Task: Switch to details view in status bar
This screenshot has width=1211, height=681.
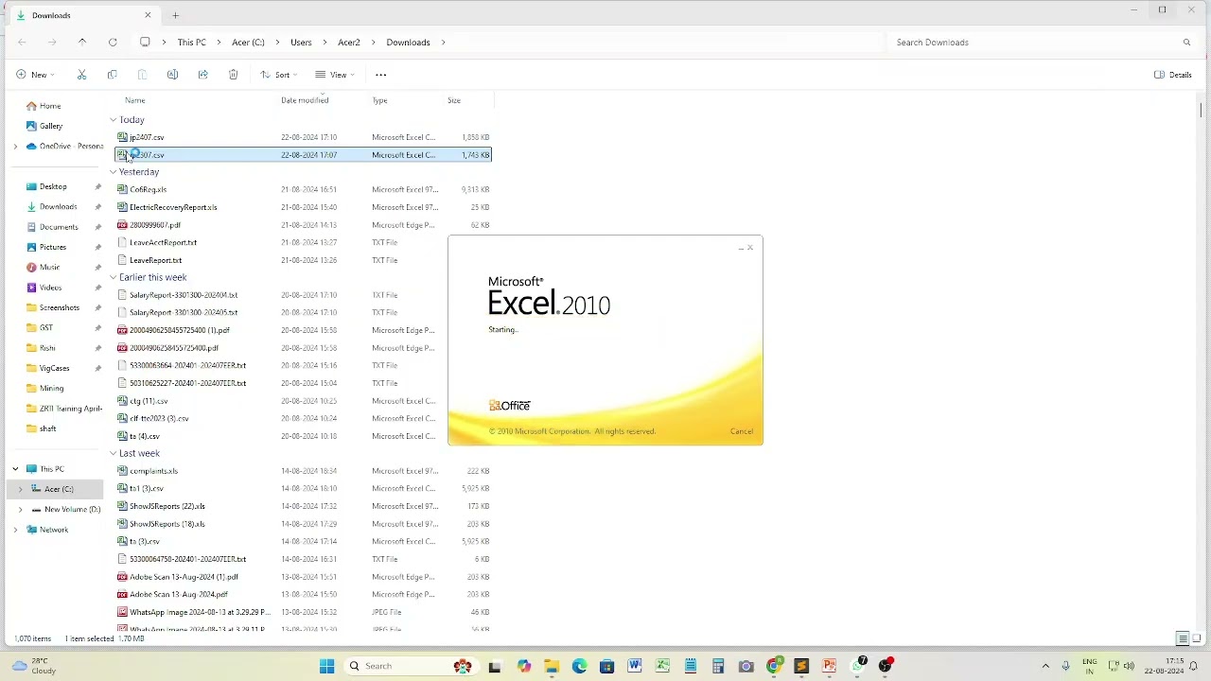Action: [x=1183, y=639]
